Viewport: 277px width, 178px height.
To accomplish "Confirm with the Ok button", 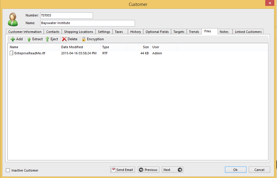I will tap(236, 170).
